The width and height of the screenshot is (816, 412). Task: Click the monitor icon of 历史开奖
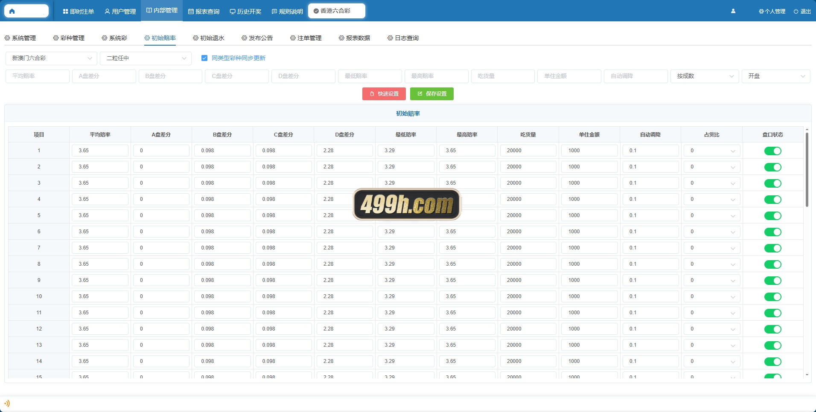(233, 12)
